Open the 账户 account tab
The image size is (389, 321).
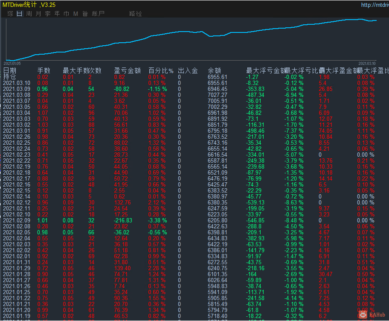click(x=98, y=14)
